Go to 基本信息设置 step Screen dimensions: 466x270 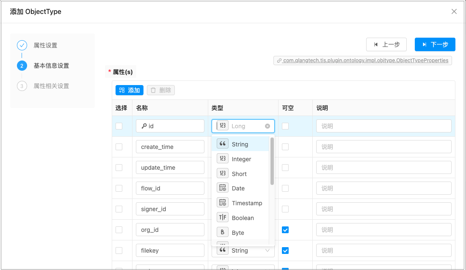51,66
